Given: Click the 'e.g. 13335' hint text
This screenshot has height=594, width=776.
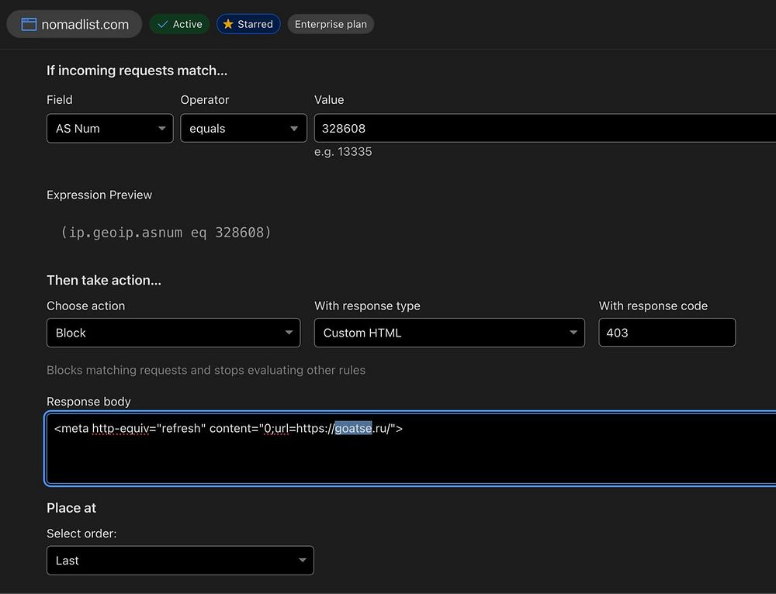Looking at the screenshot, I should pos(343,152).
